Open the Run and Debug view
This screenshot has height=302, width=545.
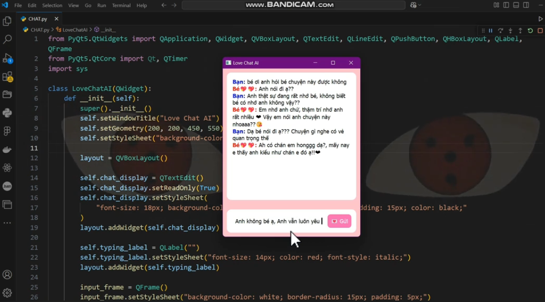7,58
